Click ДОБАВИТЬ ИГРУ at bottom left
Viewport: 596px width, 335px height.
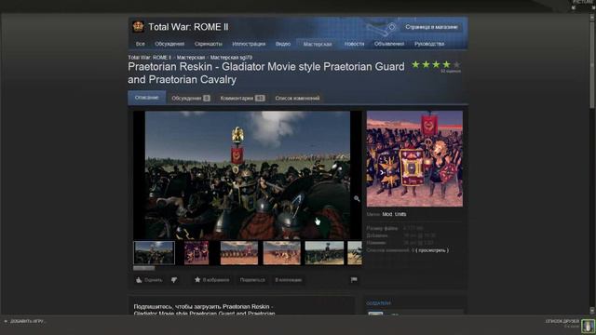24,321
